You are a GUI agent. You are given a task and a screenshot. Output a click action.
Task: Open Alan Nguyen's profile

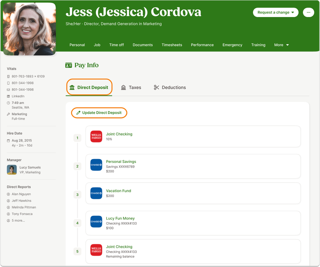[21, 194]
